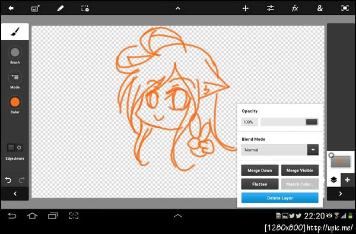Open the brush Mode options
The image size is (356, 234).
(15, 80)
